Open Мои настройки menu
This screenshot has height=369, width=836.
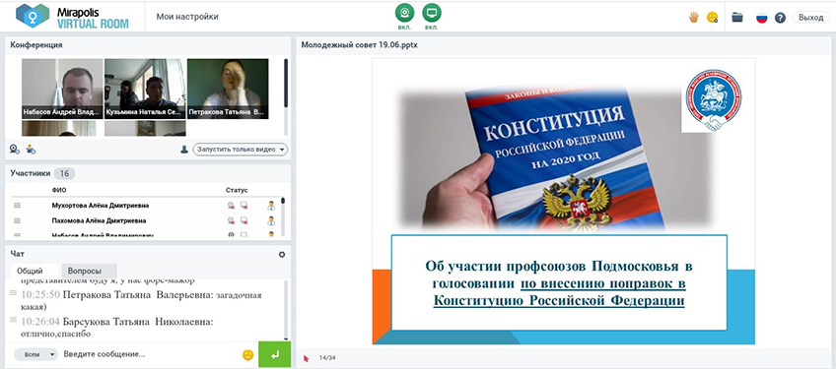click(x=187, y=17)
